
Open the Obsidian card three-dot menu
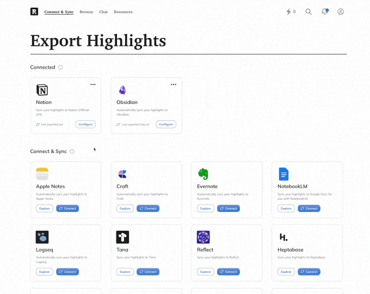click(x=174, y=84)
